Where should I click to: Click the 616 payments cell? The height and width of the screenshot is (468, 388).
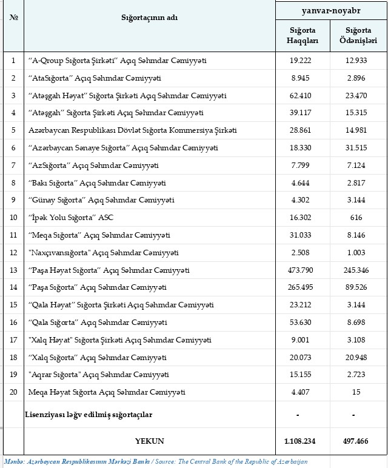[x=358, y=218]
